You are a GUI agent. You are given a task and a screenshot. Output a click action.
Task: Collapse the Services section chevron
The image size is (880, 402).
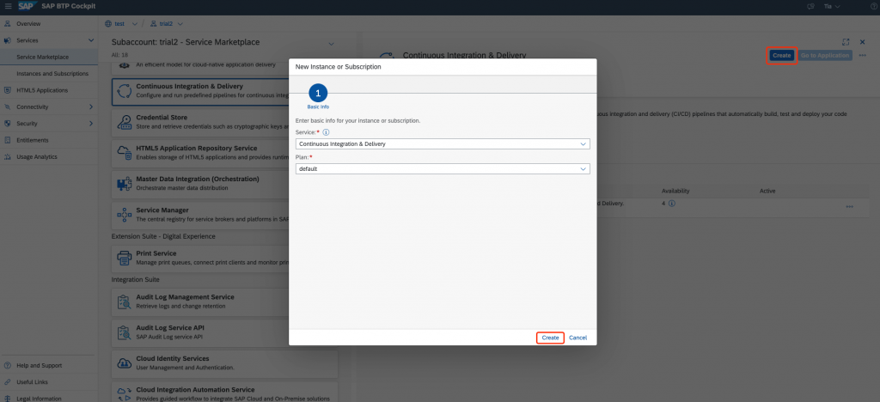click(x=91, y=40)
